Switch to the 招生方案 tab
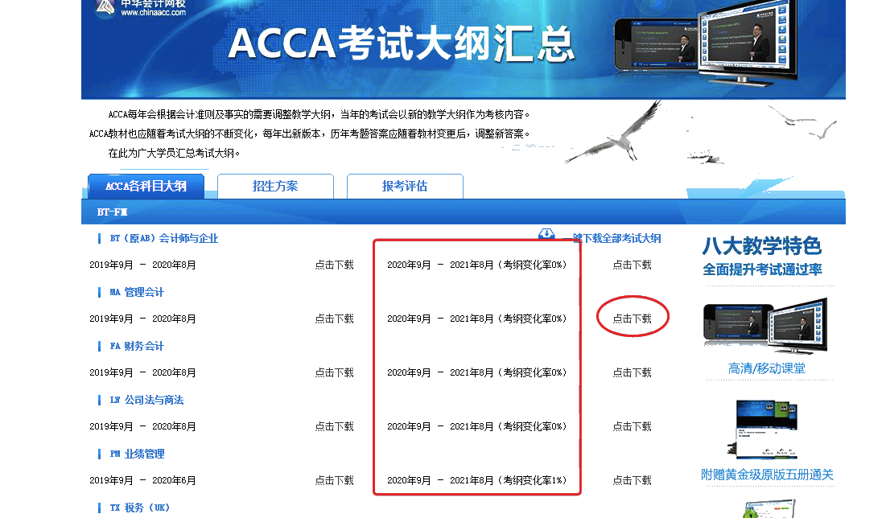This screenshot has width=886, height=518. [x=275, y=187]
